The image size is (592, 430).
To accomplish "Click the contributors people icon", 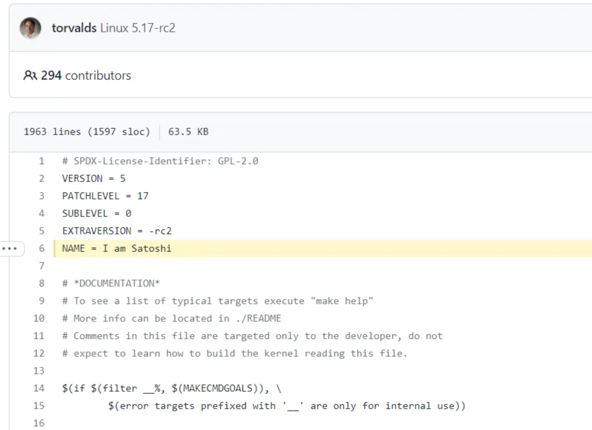I will tap(30, 76).
